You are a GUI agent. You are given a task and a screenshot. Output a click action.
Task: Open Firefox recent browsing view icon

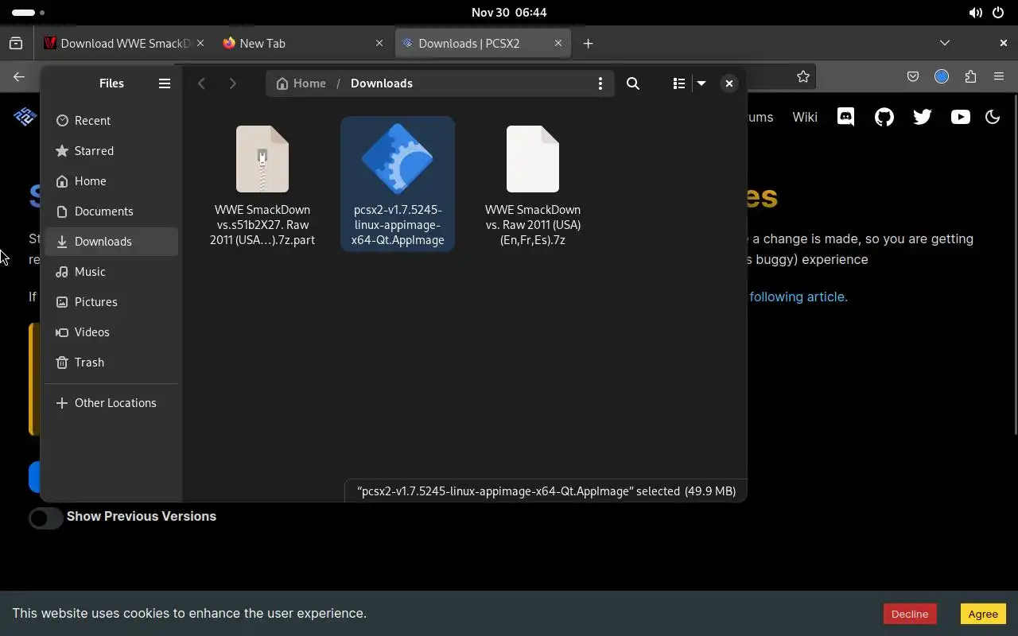point(16,44)
